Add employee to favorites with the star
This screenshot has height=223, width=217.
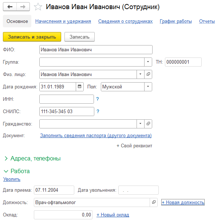click(38, 7)
